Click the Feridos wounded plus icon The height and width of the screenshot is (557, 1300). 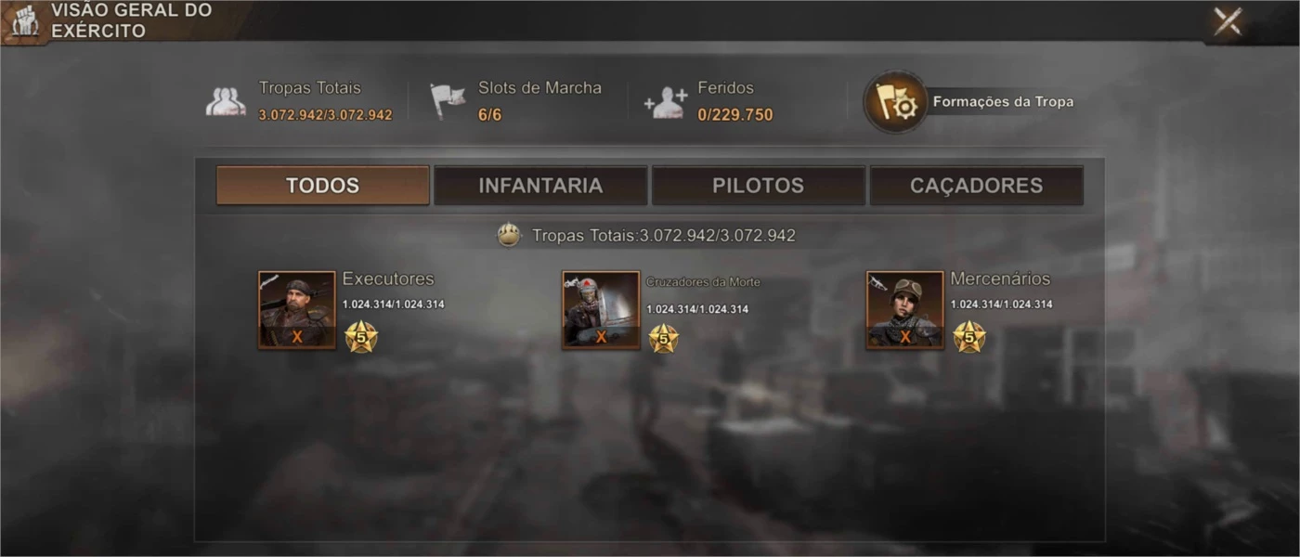point(666,102)
